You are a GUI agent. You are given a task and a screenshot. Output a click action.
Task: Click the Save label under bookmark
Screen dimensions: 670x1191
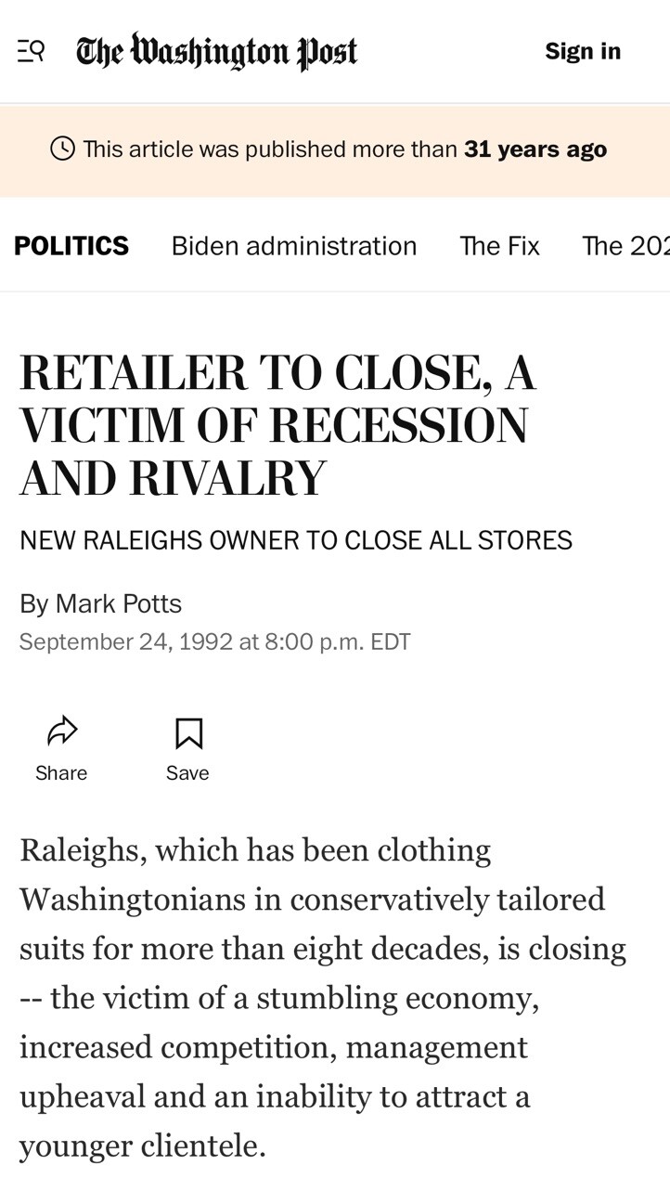187,773
